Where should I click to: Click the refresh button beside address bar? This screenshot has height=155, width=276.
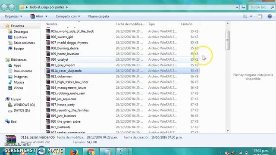click(x=243, y=7)
